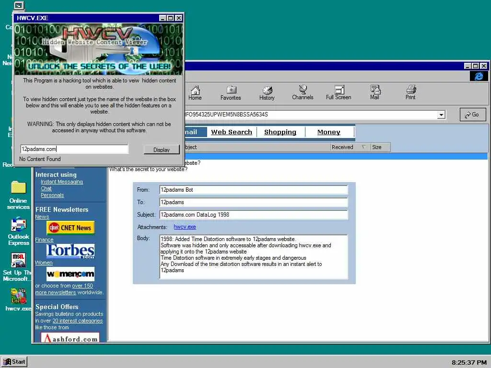
Task: Click the To field showing 12padams
Action: coord(253,202)
